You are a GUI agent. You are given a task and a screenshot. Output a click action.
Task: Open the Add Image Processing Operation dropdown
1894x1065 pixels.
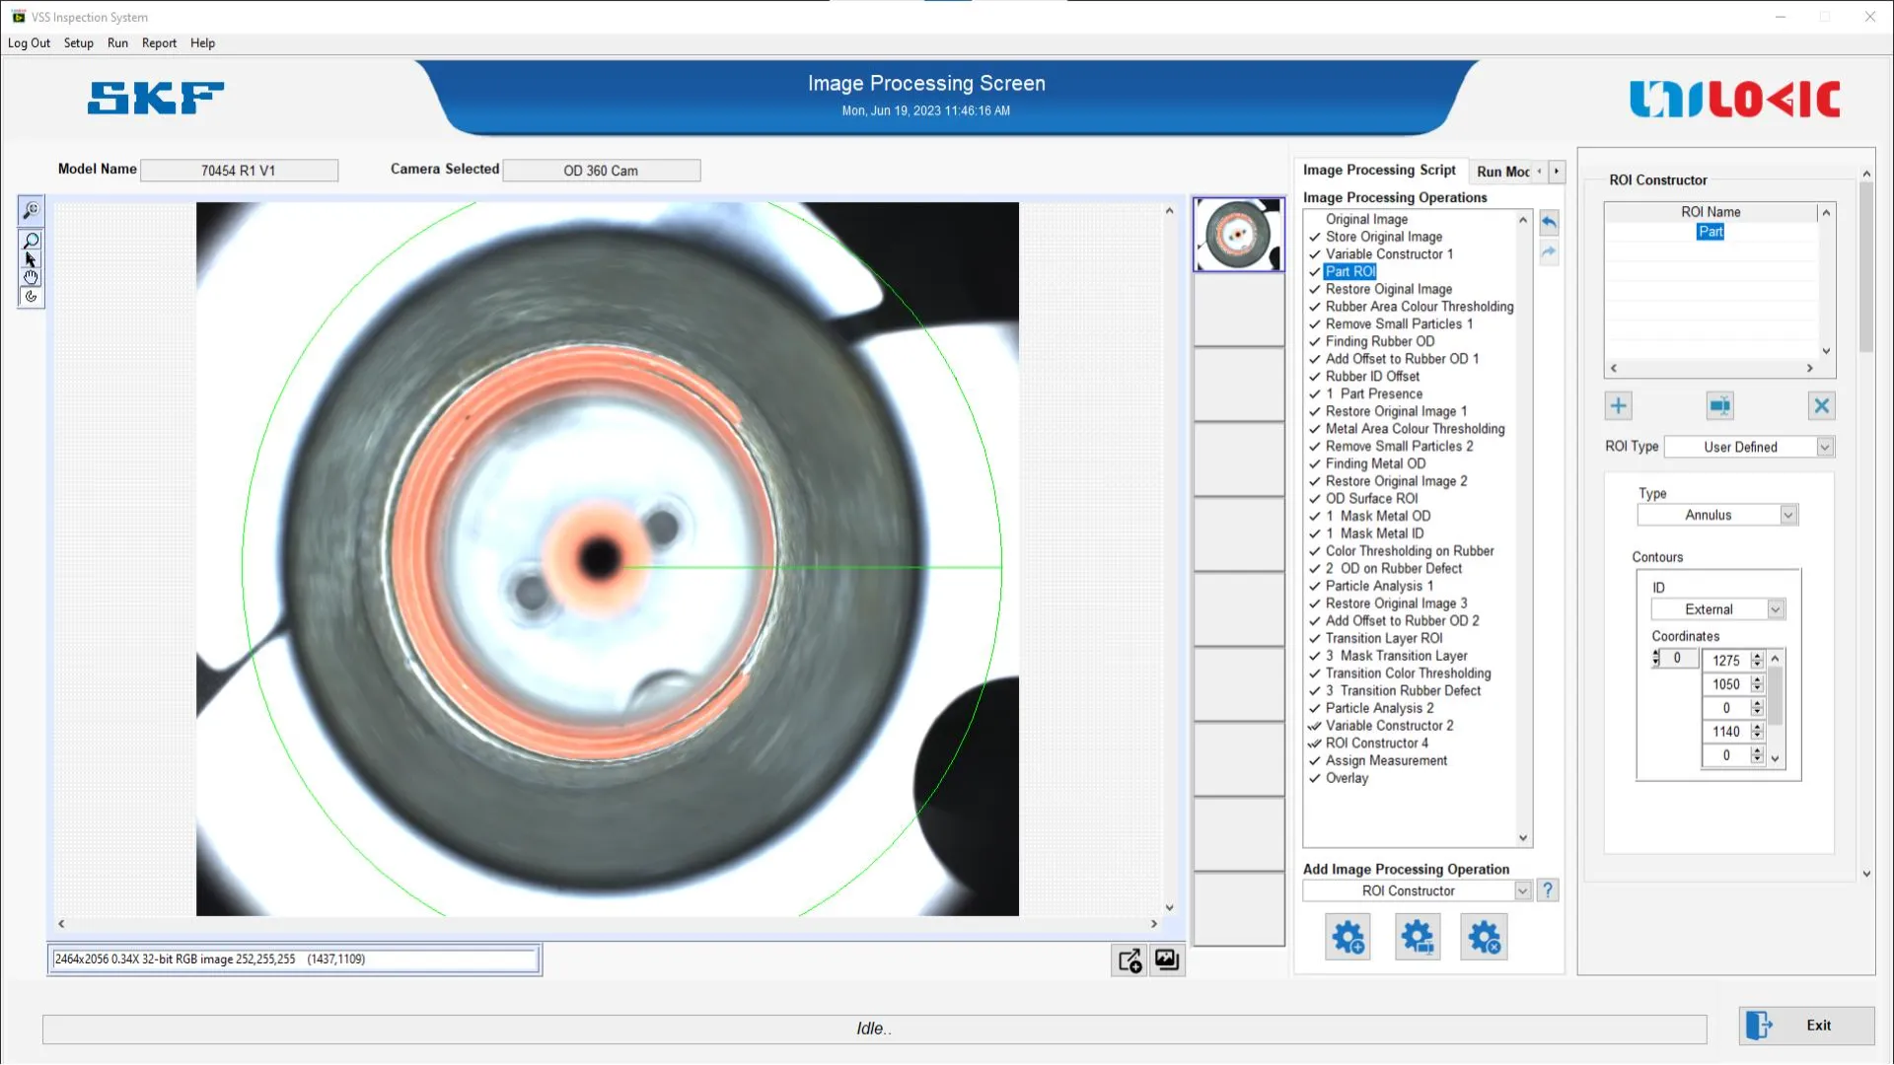(x=1522, y=890)
